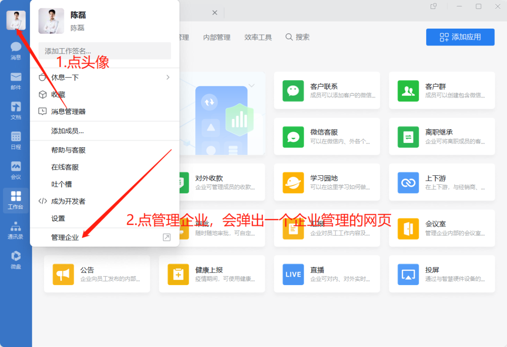Open the 会议室 app icon
The width and height of the screenshot is (507, 347).
point(408,229)
